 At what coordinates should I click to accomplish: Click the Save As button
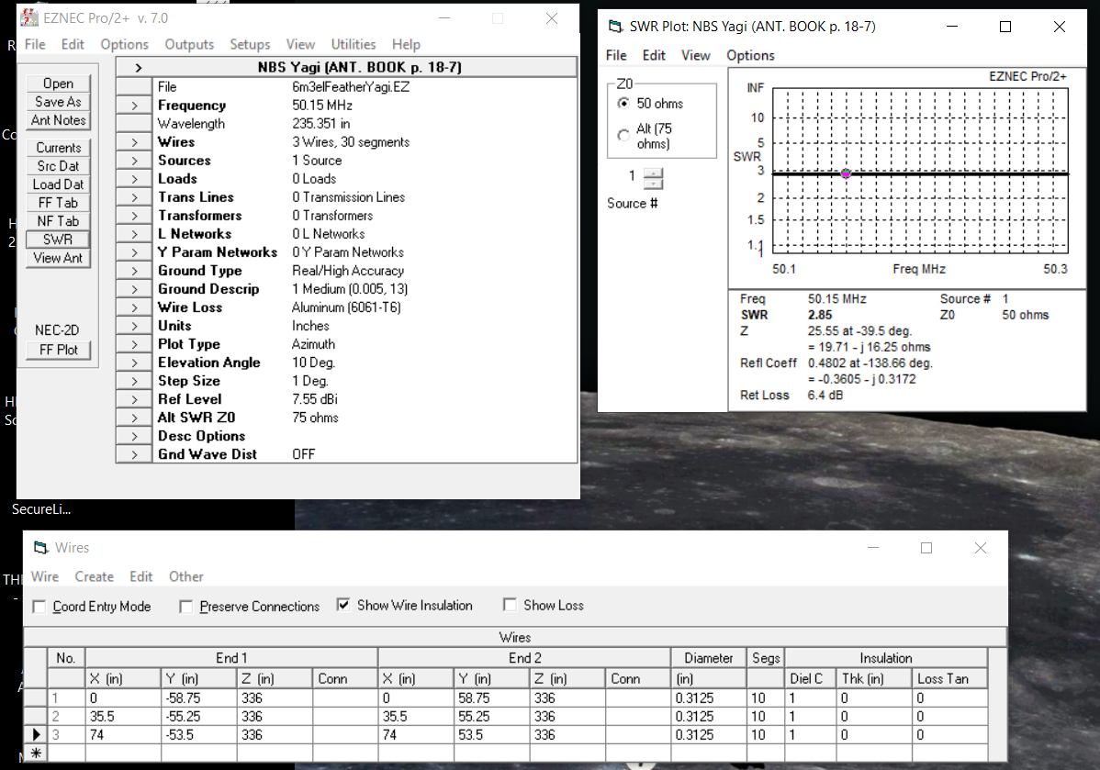click(x=58, y=102)
